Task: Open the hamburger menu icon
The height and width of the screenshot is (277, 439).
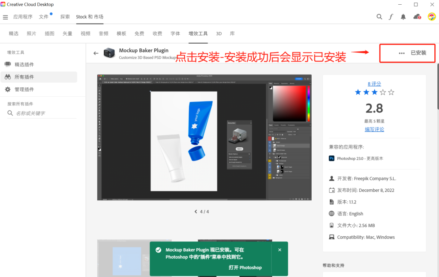Action: pyautogui.click(x=5, y=17)
